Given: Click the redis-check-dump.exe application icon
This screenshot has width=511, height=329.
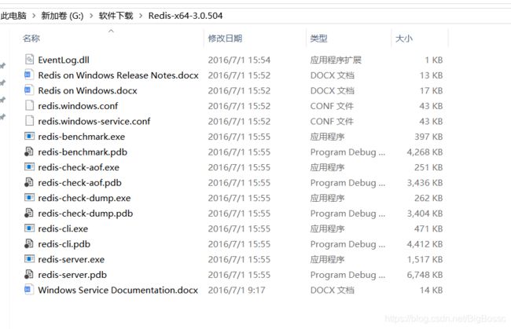Looking at the screenshot, I should tap(29, 198).
